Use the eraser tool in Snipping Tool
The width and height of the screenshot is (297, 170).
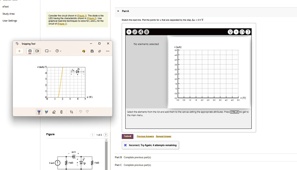click(x=54, y=112)
